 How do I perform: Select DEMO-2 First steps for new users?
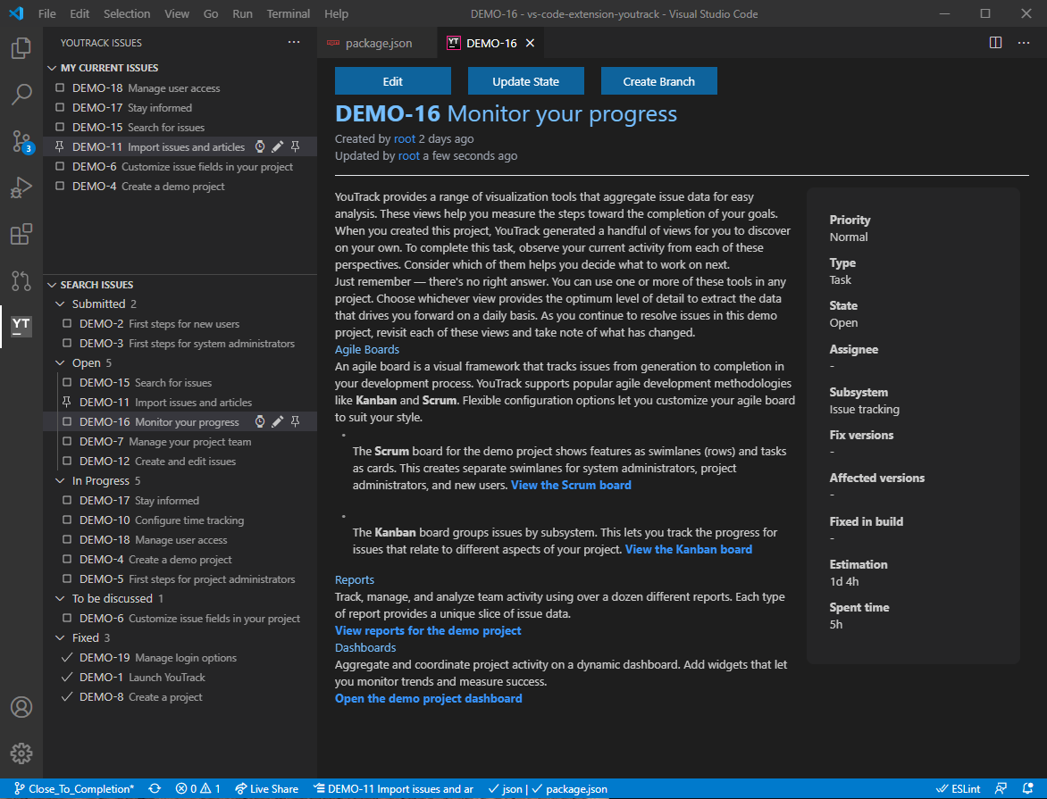tap(180, 324)
